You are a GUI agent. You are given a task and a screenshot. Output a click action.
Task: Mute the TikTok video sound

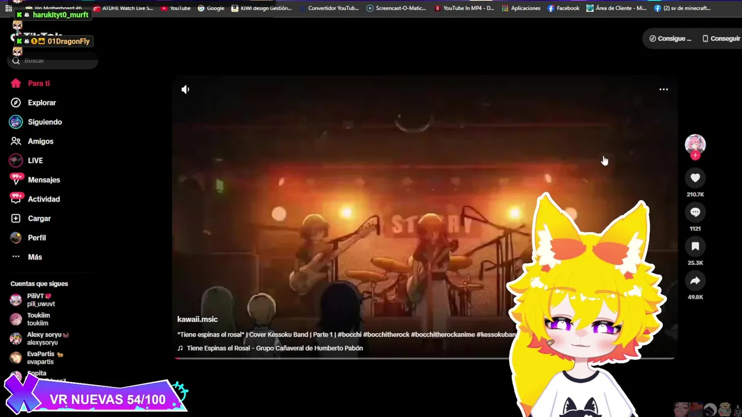(185, 89)
